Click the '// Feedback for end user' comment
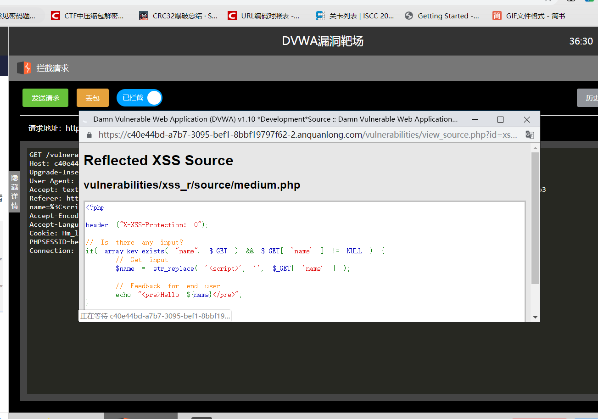 pyautogui.click(x=168, y=286)
